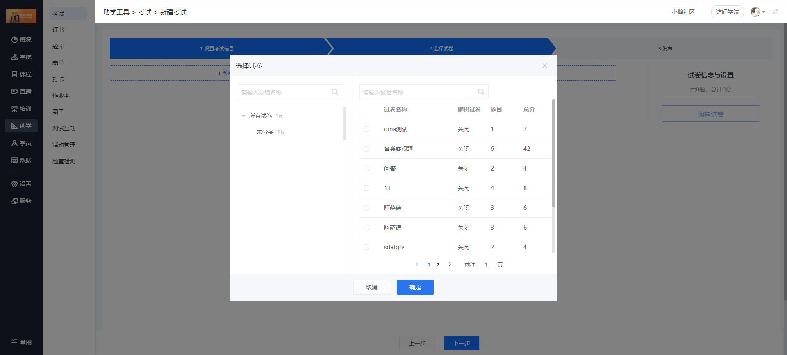Go to next page arrow in pagination
The width and height of the screenshot is (787, 355).
tap(450, 264)
